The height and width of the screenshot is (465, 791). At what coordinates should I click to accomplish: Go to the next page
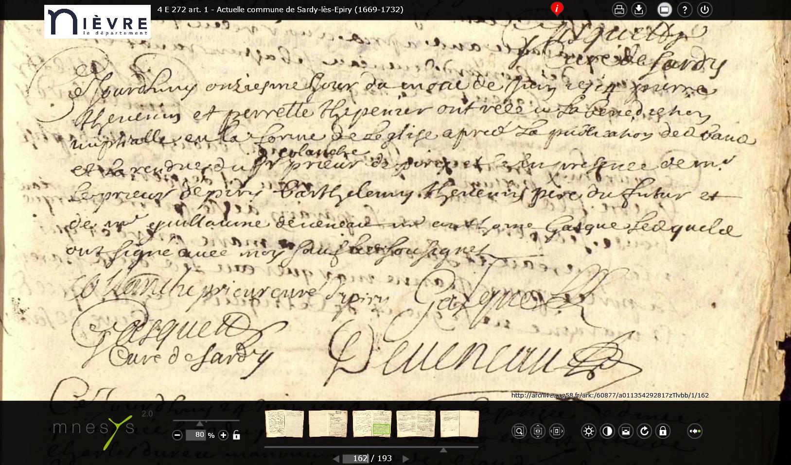pyautogui.click(x=405, y=458)
